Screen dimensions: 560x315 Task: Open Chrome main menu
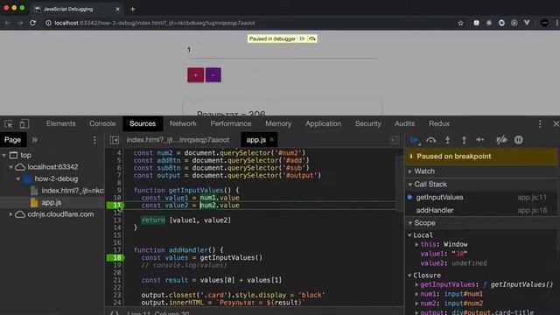tap(556, 23)
